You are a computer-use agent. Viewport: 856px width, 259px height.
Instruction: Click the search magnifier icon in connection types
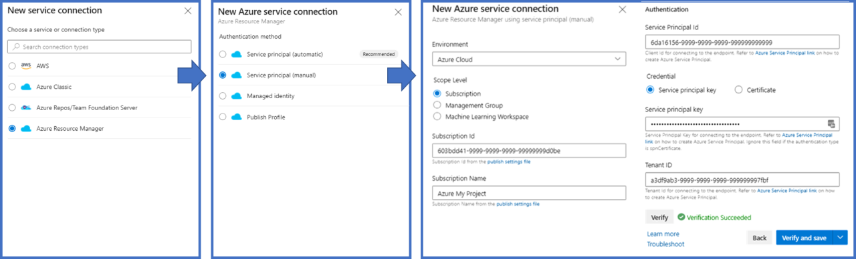(x=16, y=47)
